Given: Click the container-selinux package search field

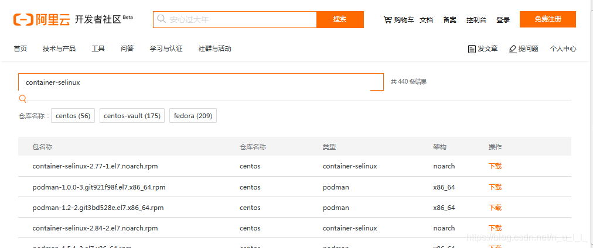Looking at the screenshot, I should 201,82.
